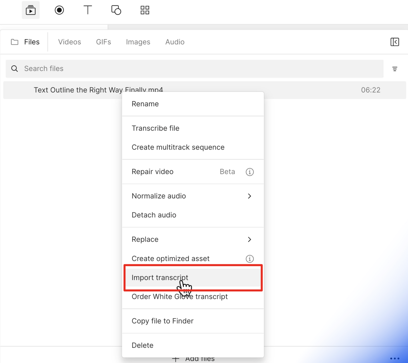Open the Shapes tool icon

point(116,10)
